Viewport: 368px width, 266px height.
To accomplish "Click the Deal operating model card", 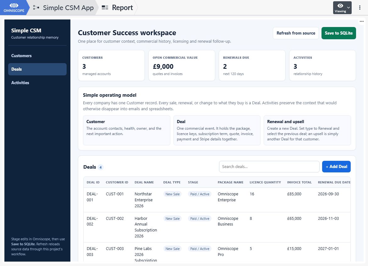I will tap(217, 130).
